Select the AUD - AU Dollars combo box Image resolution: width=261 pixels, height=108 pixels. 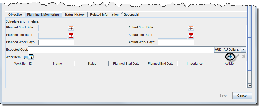[x=227, y=50]
